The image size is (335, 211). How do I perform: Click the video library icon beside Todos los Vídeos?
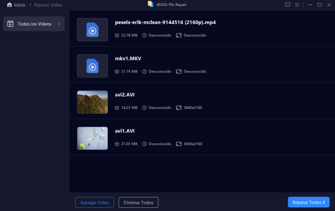click(10, 24)
